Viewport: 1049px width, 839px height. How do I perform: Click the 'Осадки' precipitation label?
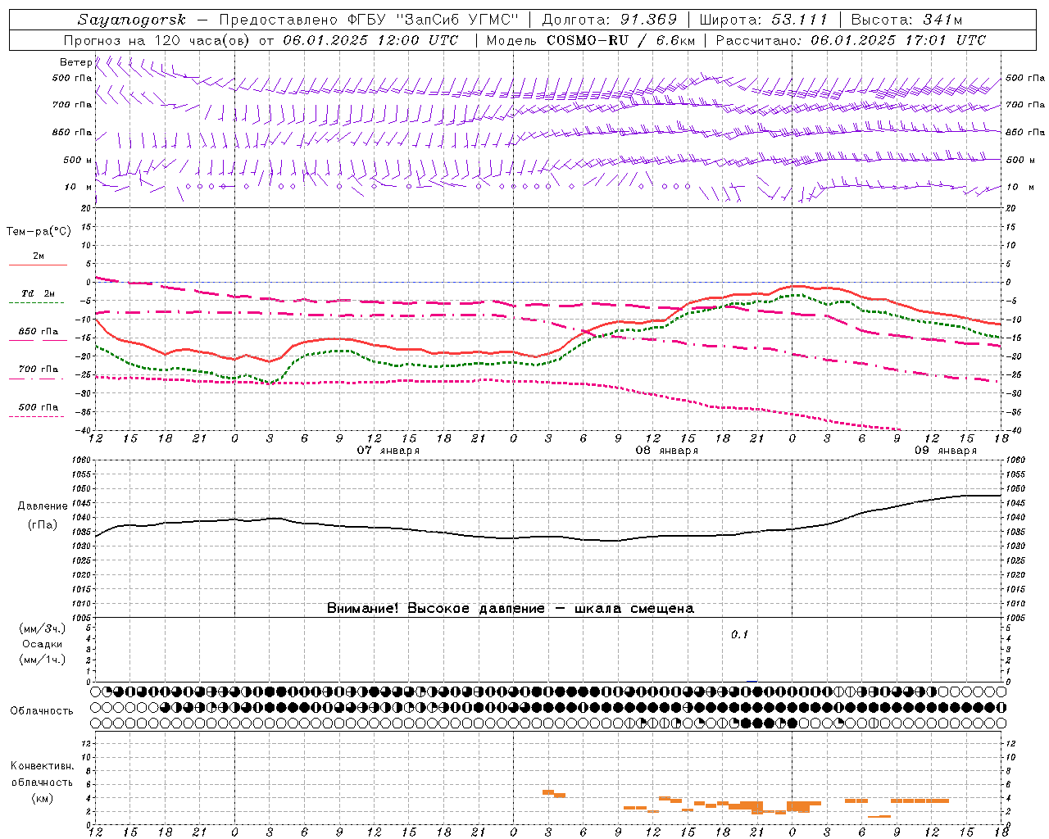click(x=43, y=644)
